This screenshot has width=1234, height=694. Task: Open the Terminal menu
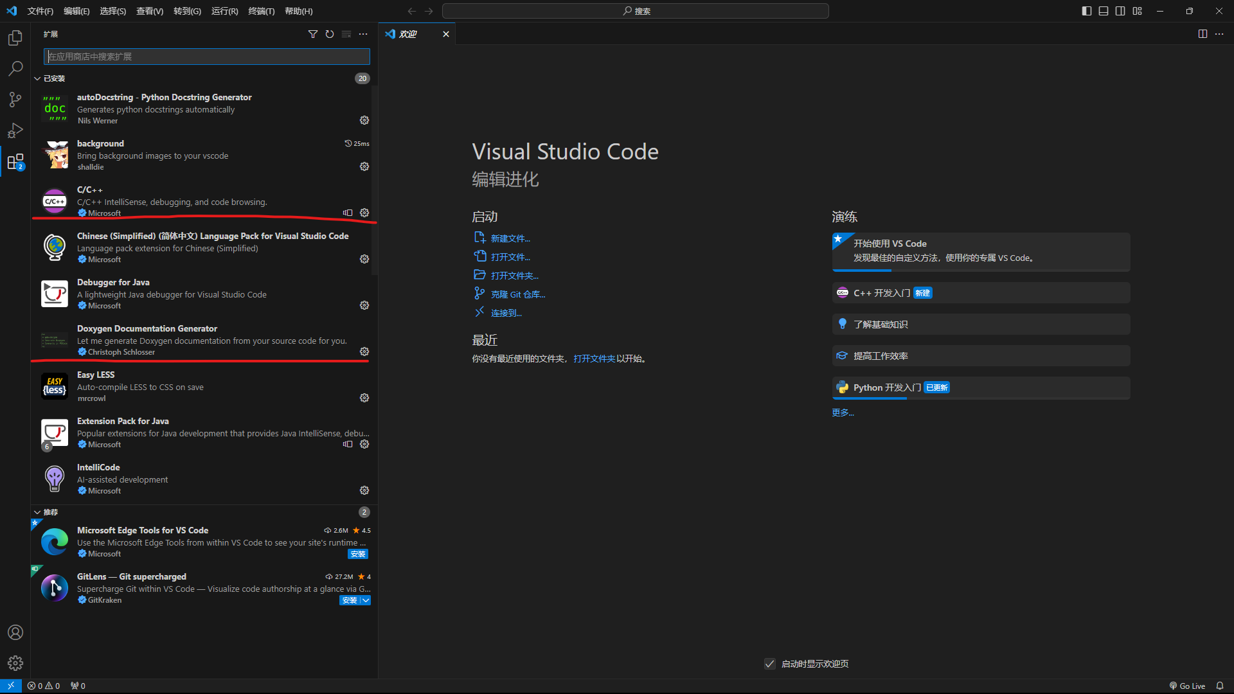tap(262, 11)
